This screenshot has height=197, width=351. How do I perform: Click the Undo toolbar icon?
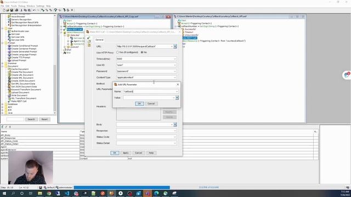[34, 10]
